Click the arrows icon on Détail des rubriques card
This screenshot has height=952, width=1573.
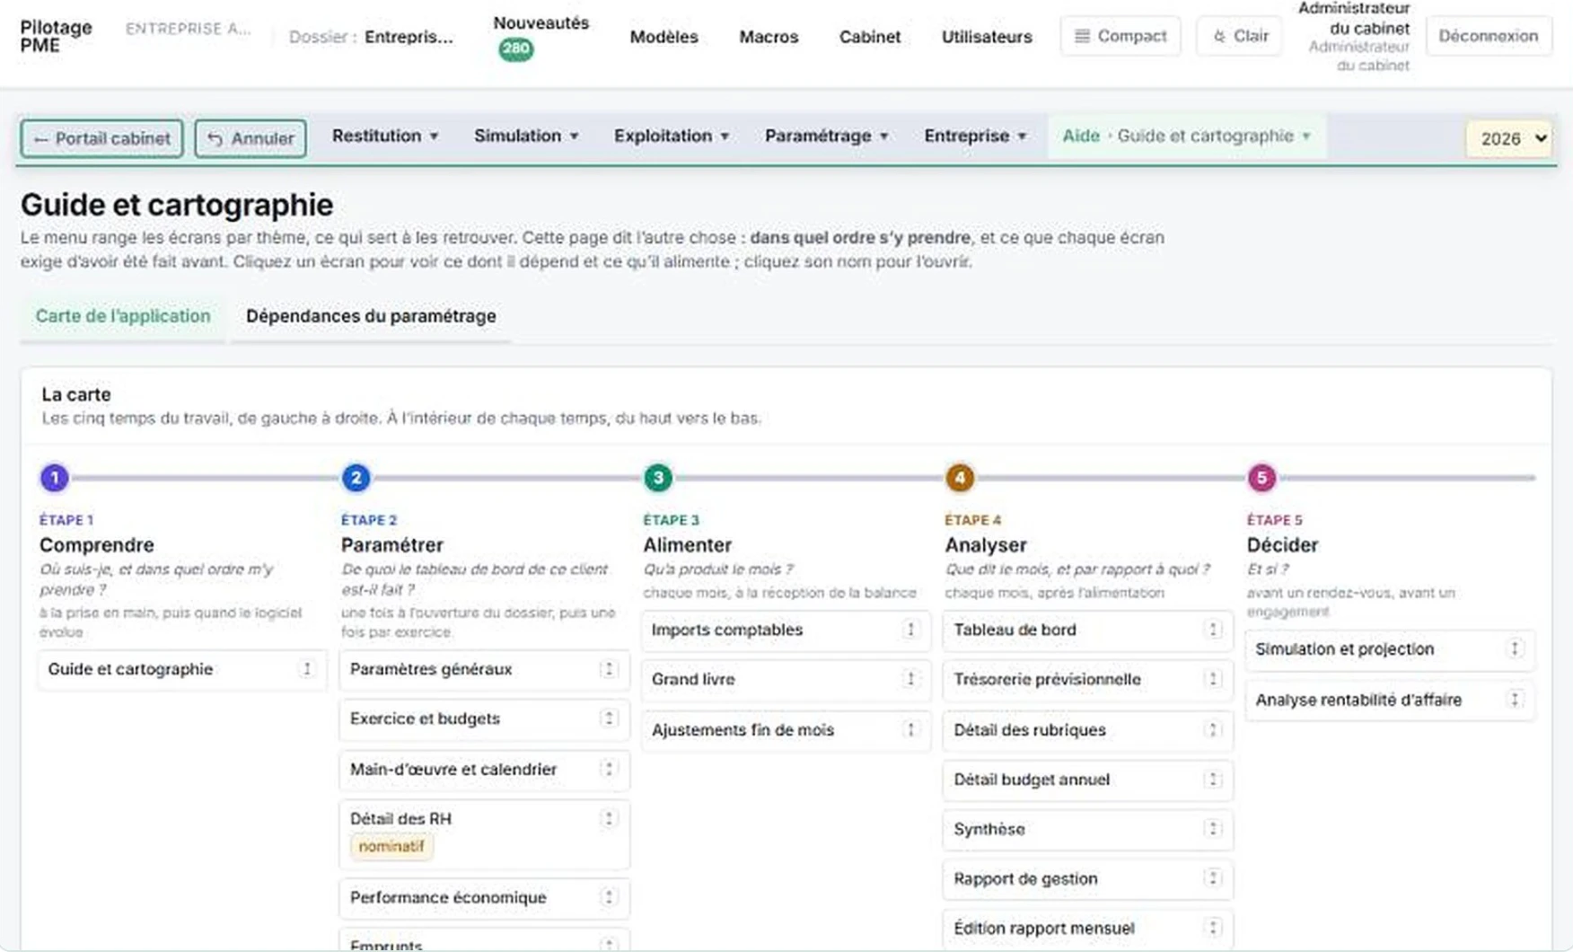[x=1212, y=729]
